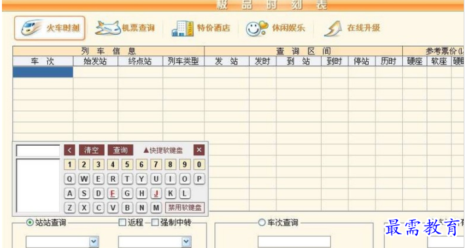
Task: Tap the G key on the soft keyboard
Action: (127, 194)
